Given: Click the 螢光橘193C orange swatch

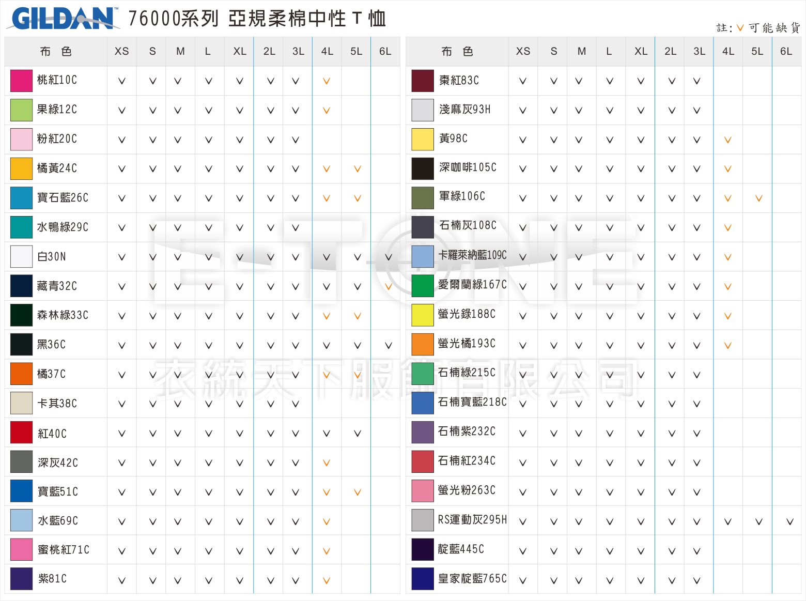Looking at the screenshot, I should pos(423,344).
